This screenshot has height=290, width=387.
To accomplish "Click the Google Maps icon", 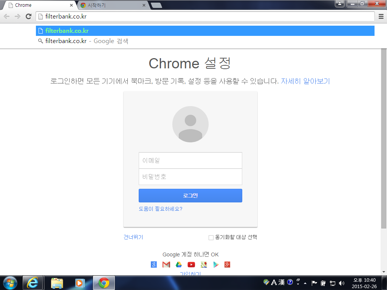I will (x=204, y=265).
